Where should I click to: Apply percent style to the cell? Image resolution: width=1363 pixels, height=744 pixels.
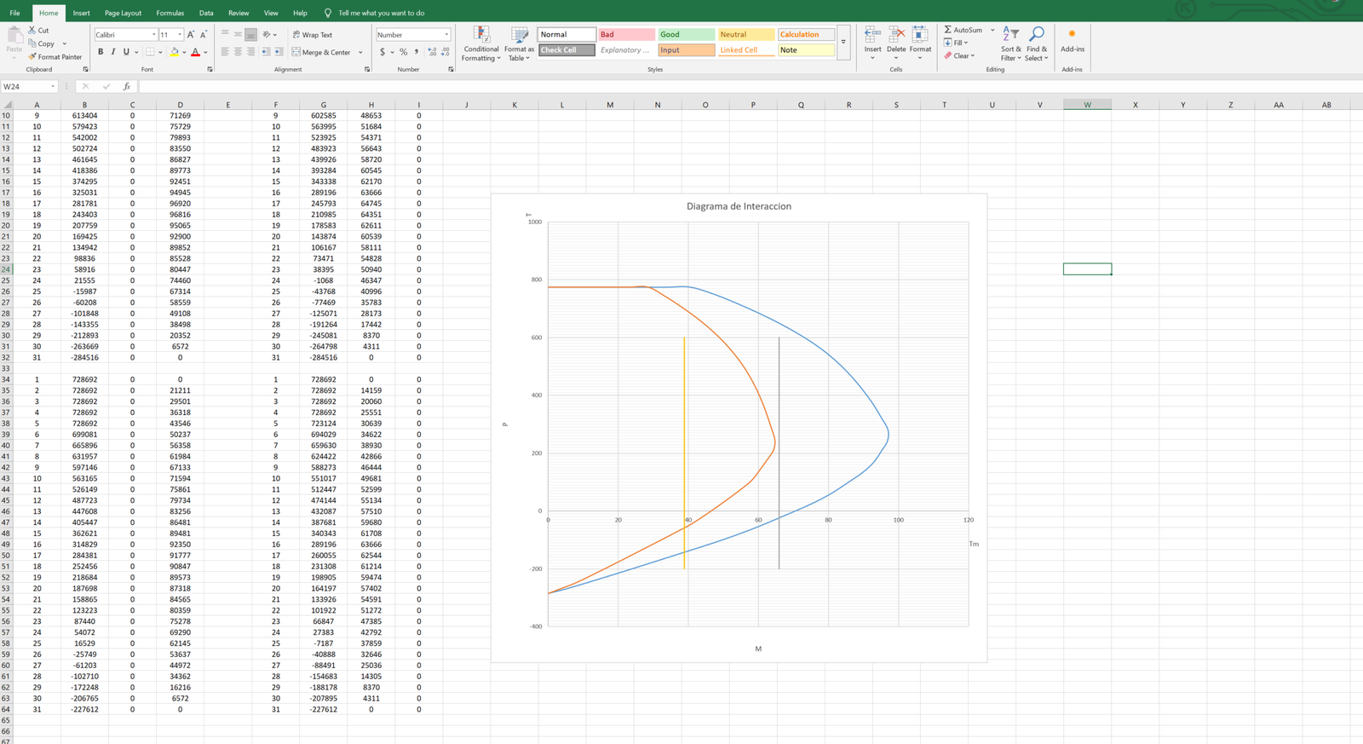pyautogui.click(x=403, y=52)
